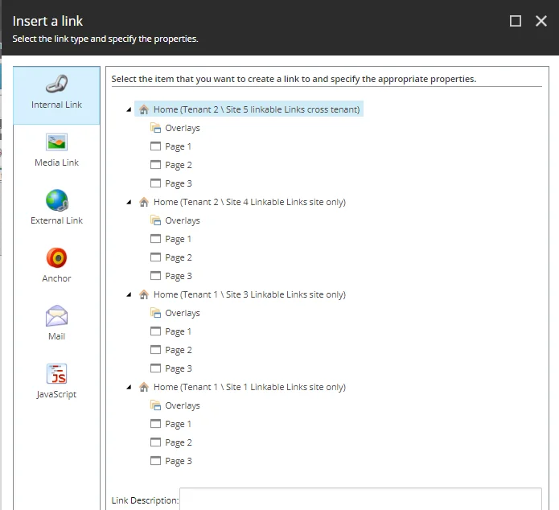Switch to the Internal Link label

pos(56,105)
